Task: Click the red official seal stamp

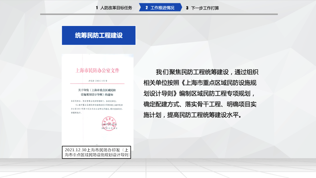Action: coord(109,123)
